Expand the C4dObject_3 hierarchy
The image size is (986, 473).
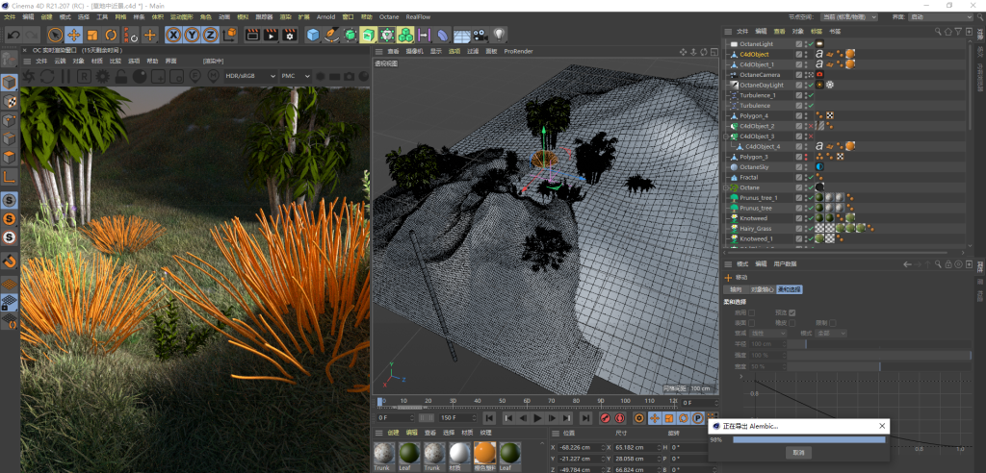pyautogui.click(x=726, y=137)
